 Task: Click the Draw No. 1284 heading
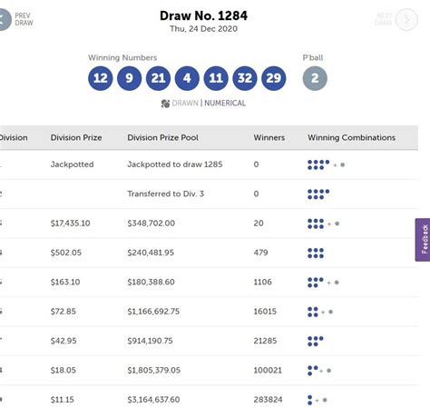coord(203,15)
